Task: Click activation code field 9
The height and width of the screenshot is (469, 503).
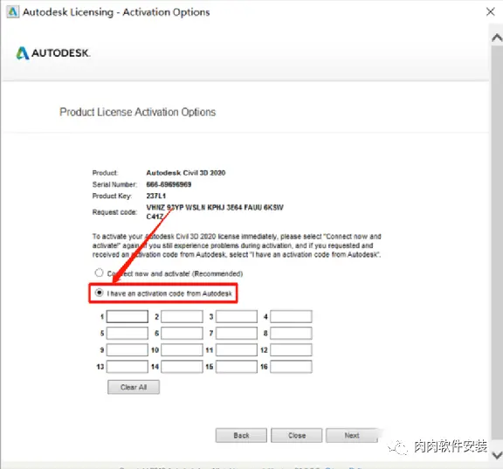Action: coord(127,349)
